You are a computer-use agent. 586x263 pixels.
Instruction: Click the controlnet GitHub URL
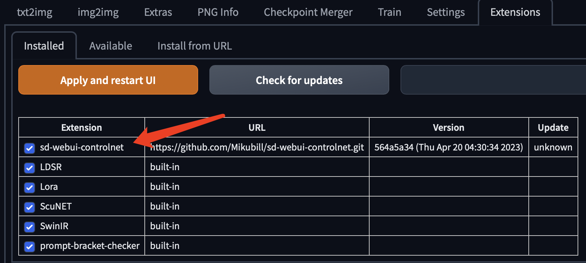257,147
